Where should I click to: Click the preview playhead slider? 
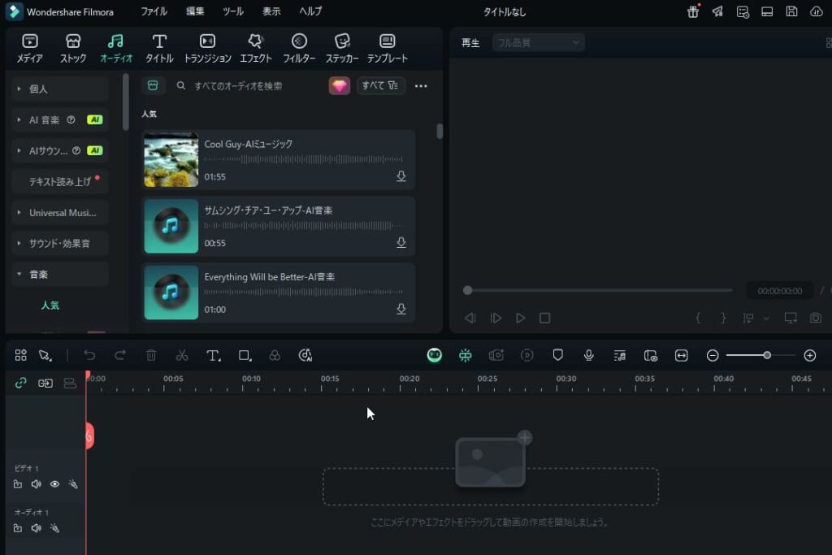(x=467, y=290)
